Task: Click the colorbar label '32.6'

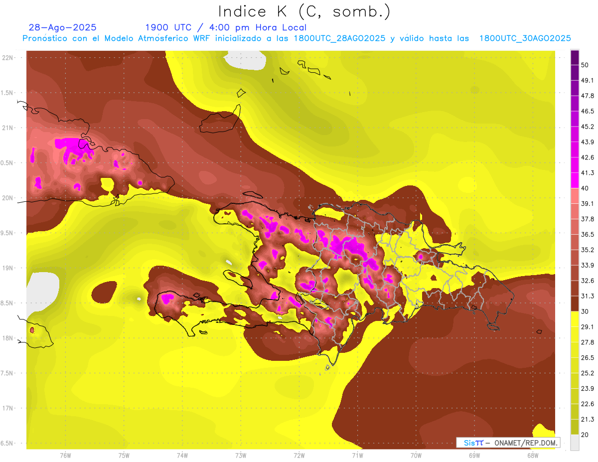Action: (x=587, y=281)
